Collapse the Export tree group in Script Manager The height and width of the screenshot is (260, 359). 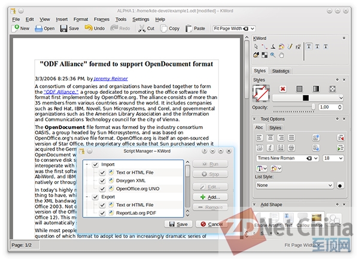pyautogui.click(x=87, y=197)
